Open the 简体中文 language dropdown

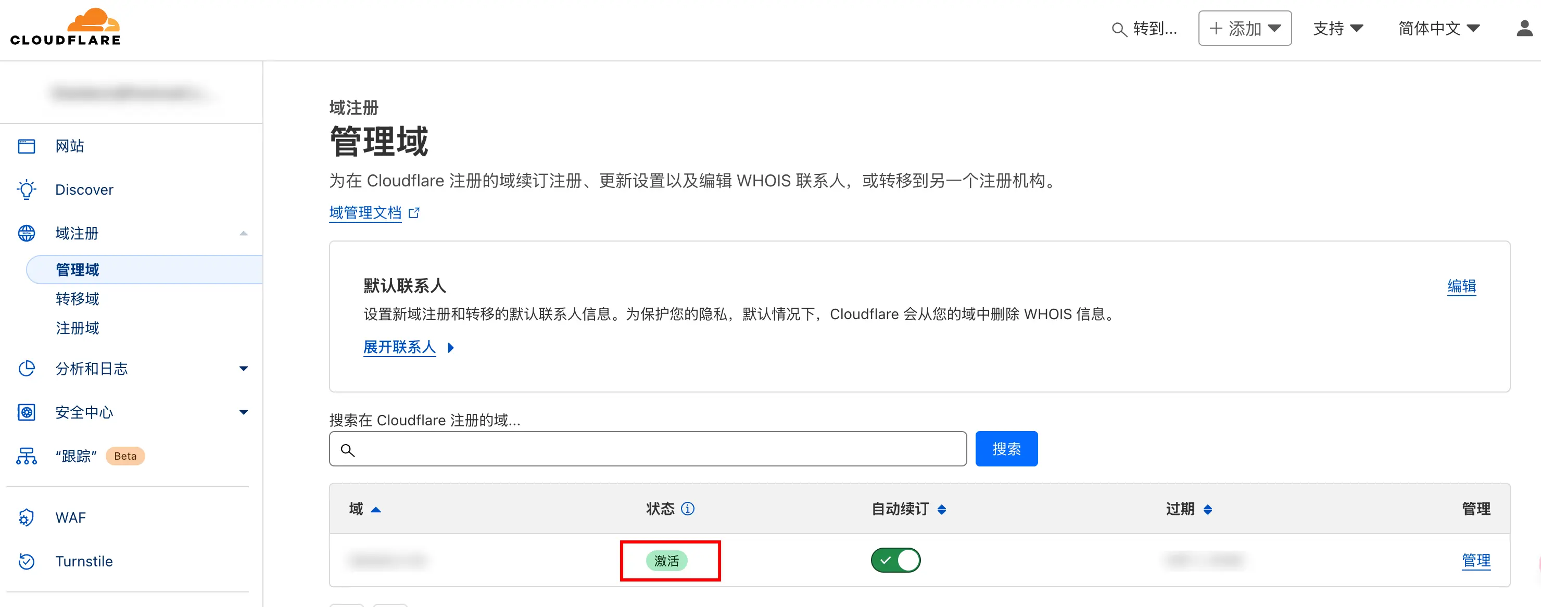(1438, 28)
